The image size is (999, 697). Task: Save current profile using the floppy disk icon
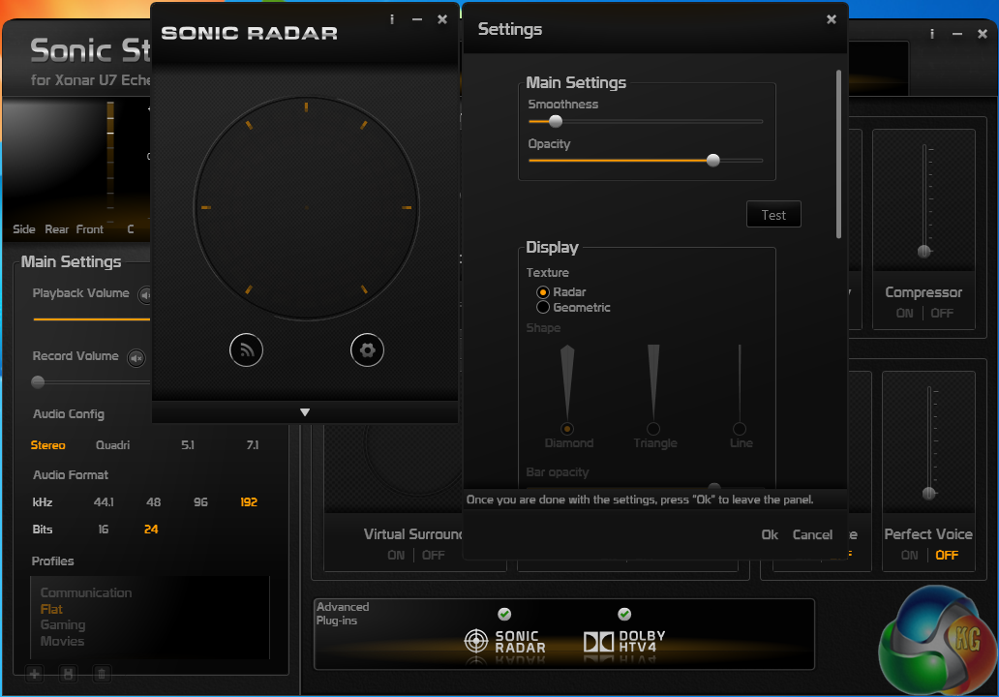[68, 673]
